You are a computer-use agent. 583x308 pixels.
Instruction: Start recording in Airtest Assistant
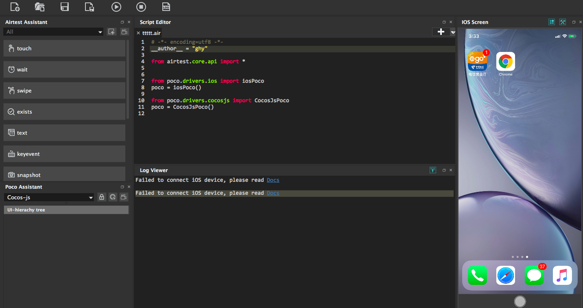pos(124,32)
